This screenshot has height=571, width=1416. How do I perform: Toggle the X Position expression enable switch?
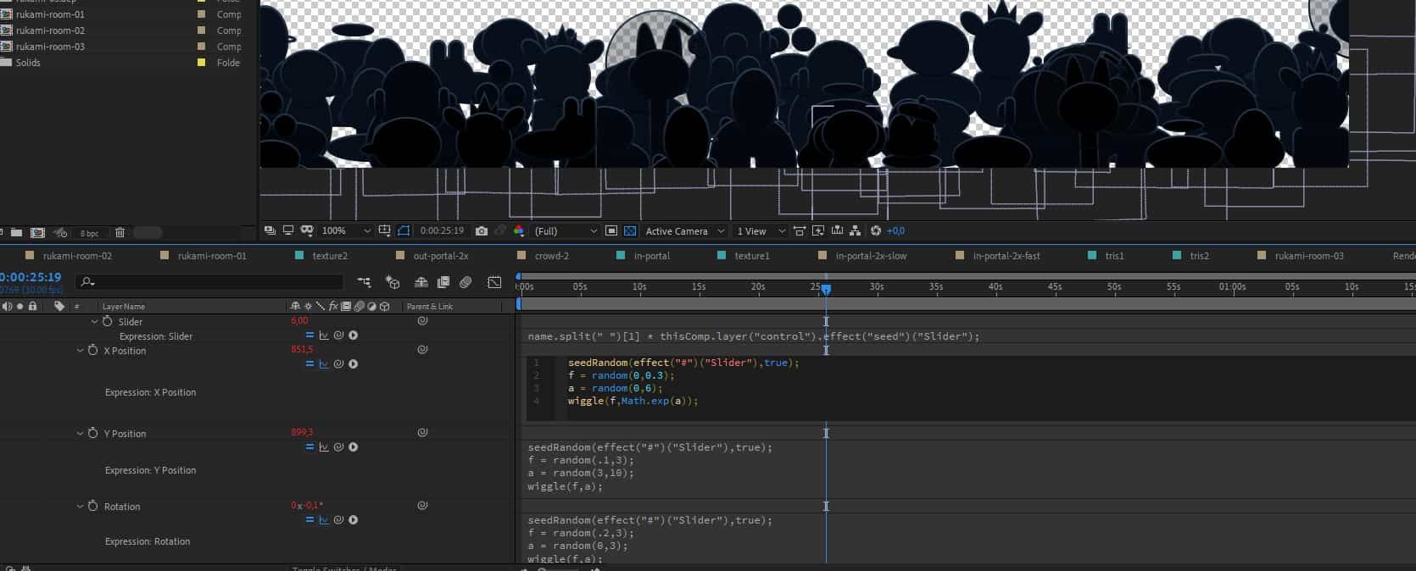coord(309,364)
